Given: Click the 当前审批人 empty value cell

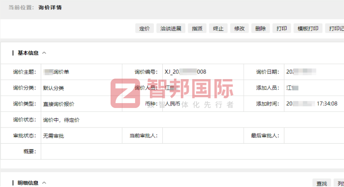Looking at the screenshot, I should (203, 135).
